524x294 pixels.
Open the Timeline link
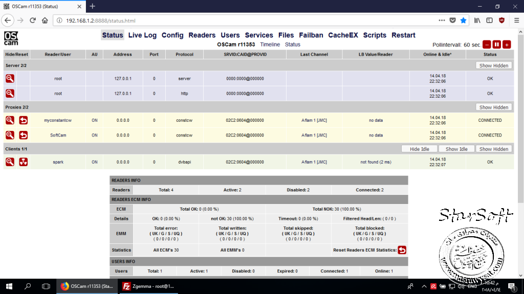270,44
